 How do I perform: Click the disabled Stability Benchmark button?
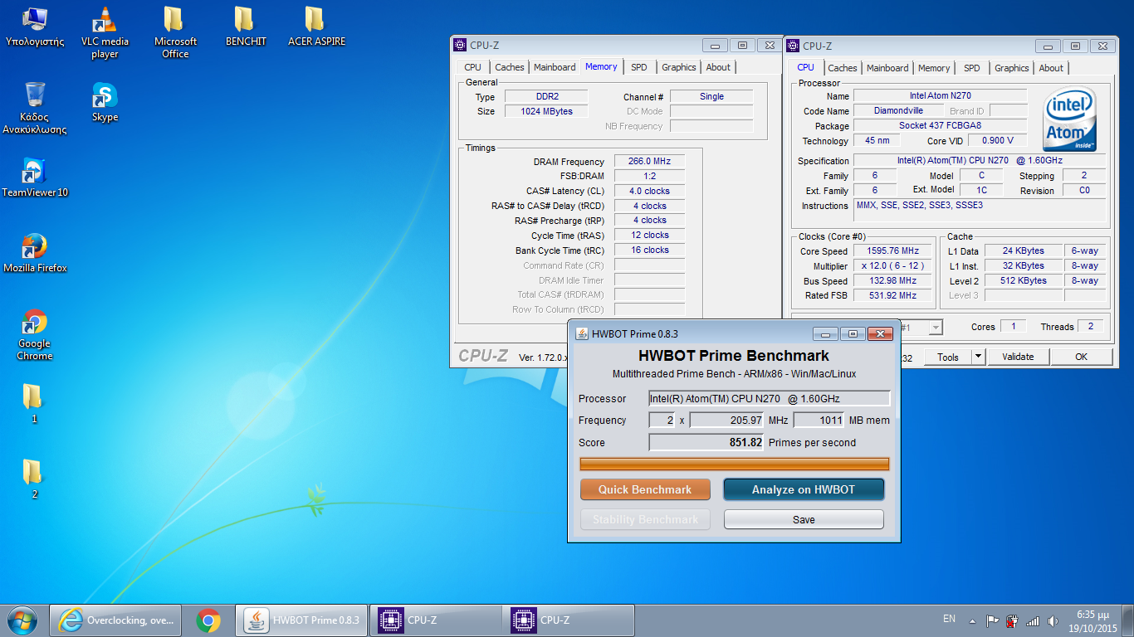click(x=645, y=519)
